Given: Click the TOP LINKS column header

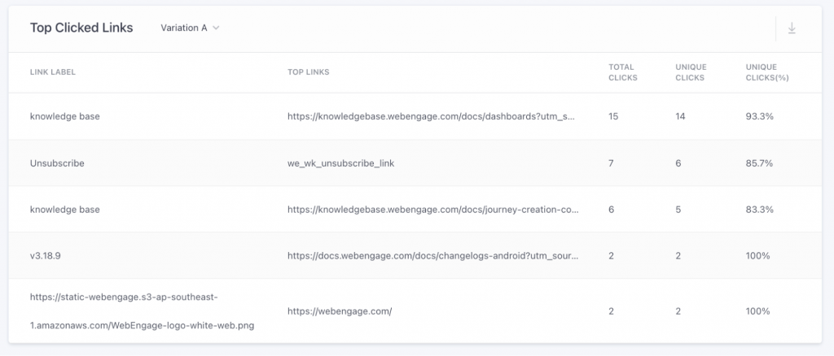Looking at the screenshot, I should tap(308, 72).
